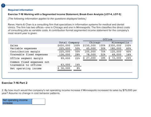The image size is (151, 117).
Task: Select the 'Sales' row label
Action: click(x=14, y=45)
